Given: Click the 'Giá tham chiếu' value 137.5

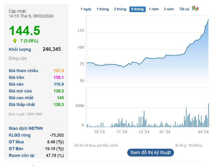Looking at the screenshot, I should tap(59, 71).
